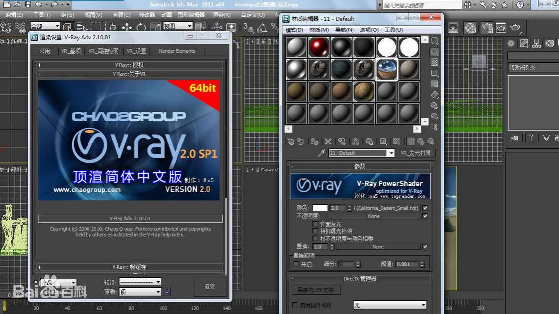Click the Sample Type sphere icon

click(434, 41)
